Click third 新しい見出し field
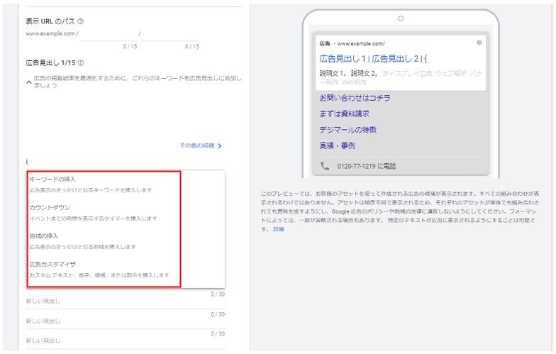The width and height of the screenshot is (556, 354). (125, 341)
